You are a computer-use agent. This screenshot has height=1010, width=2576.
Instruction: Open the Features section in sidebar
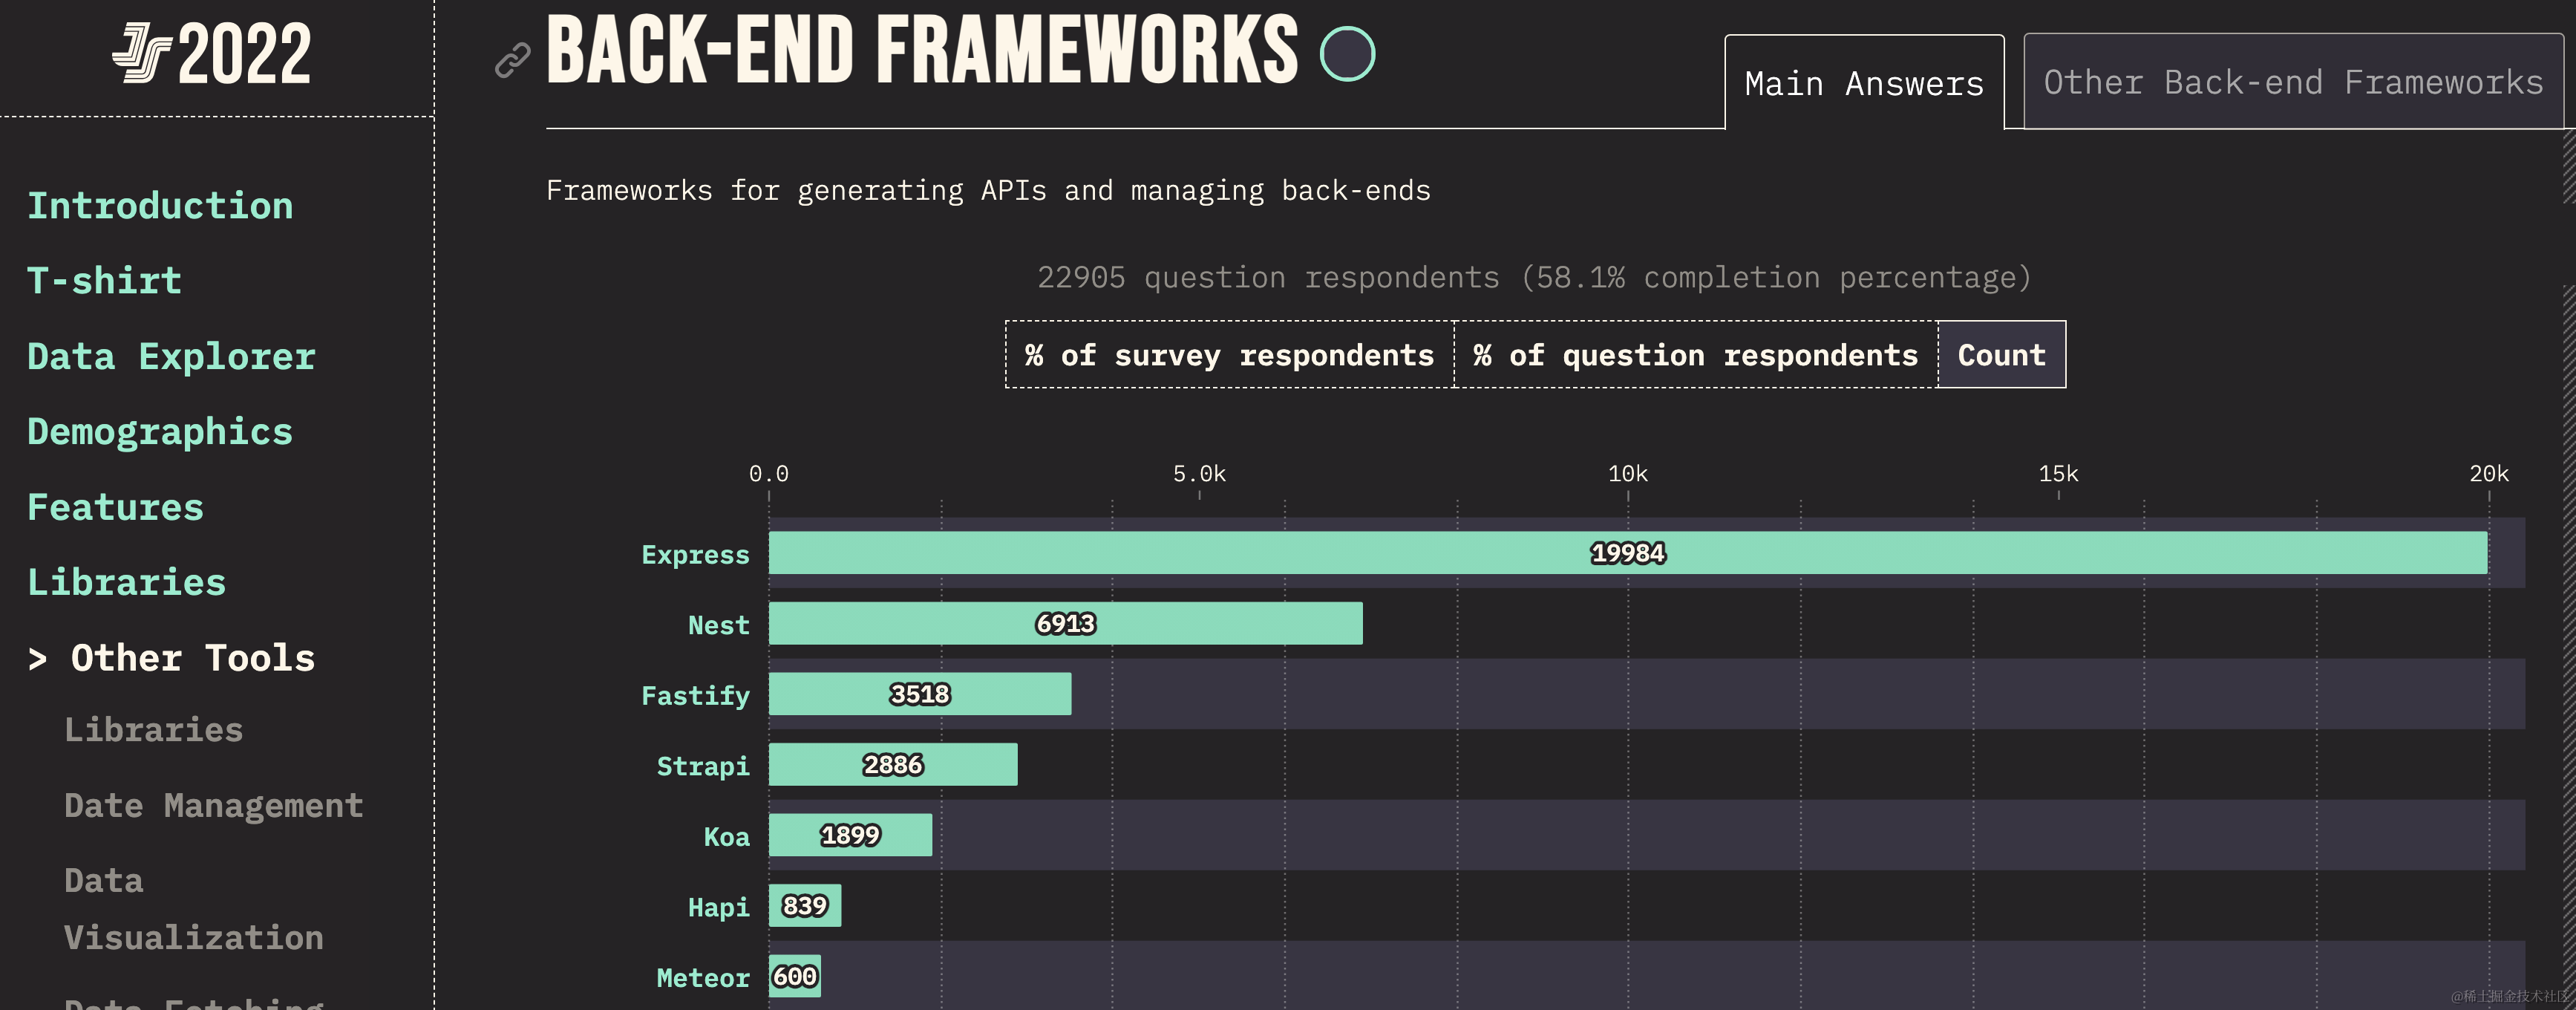coord(115,508)
